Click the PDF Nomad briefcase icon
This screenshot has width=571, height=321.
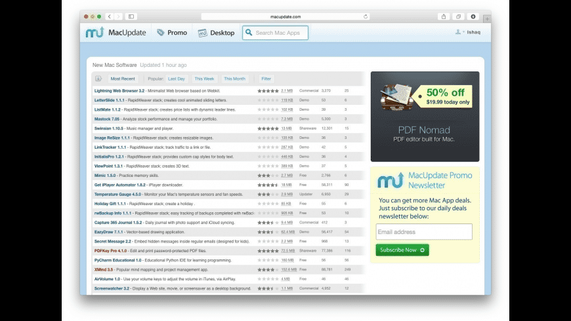pos(397,97)
